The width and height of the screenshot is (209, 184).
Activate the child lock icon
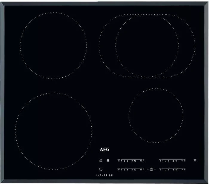pos(101,160)
